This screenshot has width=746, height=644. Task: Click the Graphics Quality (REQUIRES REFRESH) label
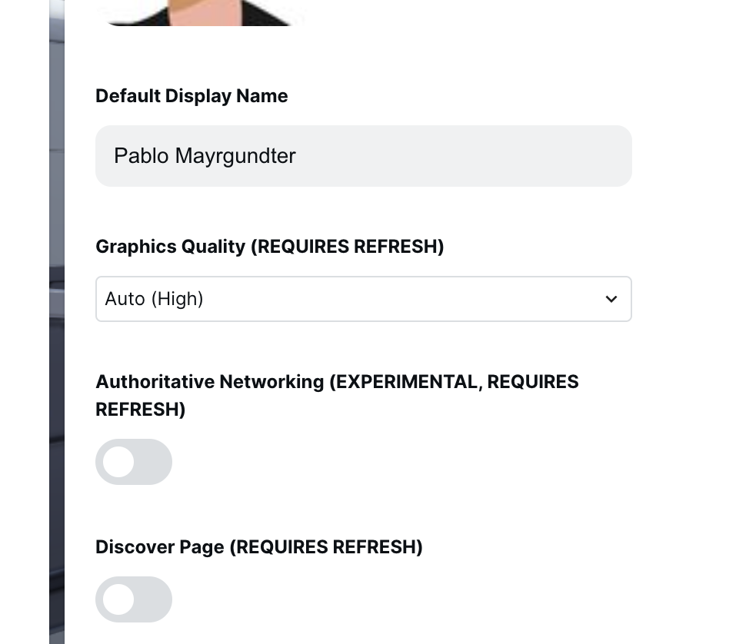point(269,247)
